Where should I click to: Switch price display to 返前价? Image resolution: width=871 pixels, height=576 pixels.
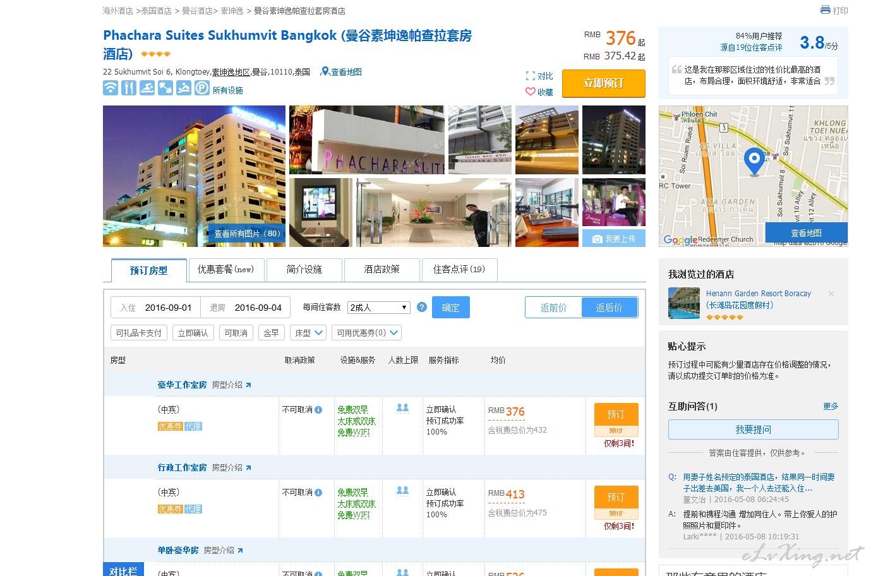[x=553, y=308]
